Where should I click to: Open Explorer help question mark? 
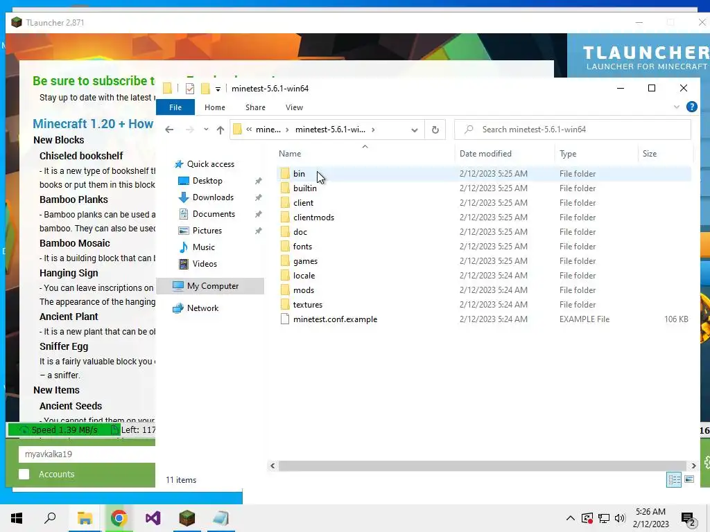click(x=691, y=107)
